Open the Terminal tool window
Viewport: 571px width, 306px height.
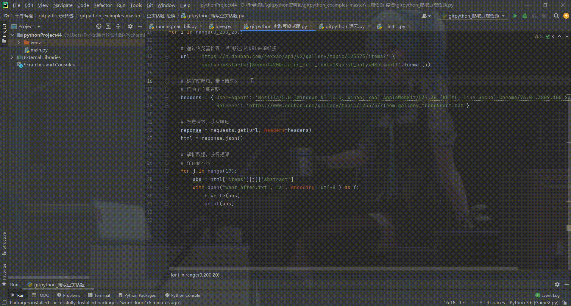coord(99,295)
